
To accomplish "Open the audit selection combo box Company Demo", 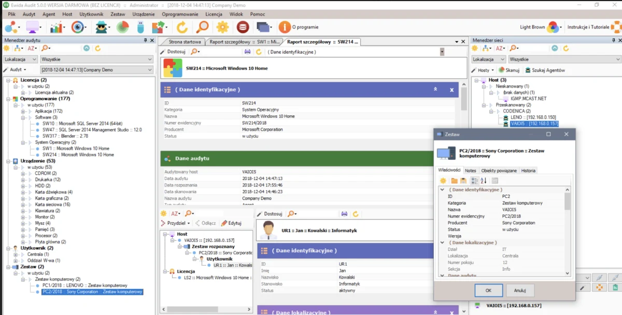I will [x=96, y=70].
